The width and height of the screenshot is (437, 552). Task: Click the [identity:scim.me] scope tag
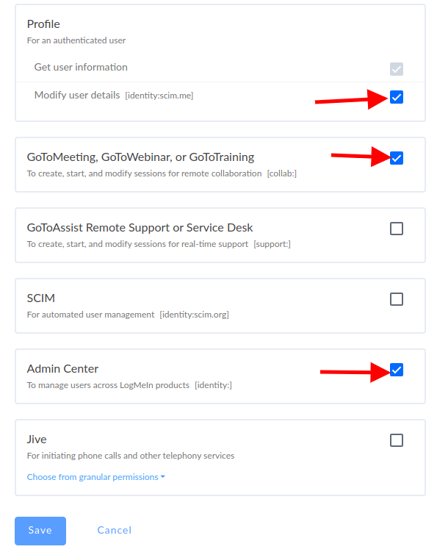click(x=159, y=96)
